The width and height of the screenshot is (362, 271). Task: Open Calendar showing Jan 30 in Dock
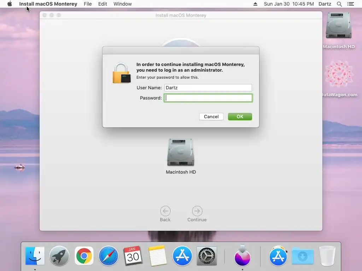coord(133,256)
